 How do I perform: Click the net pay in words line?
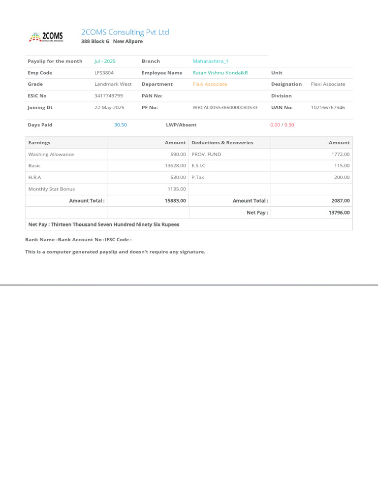coord(104,224)
